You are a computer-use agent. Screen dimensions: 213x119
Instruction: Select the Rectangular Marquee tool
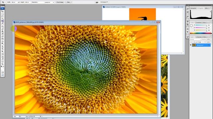(x=2, y=14)
